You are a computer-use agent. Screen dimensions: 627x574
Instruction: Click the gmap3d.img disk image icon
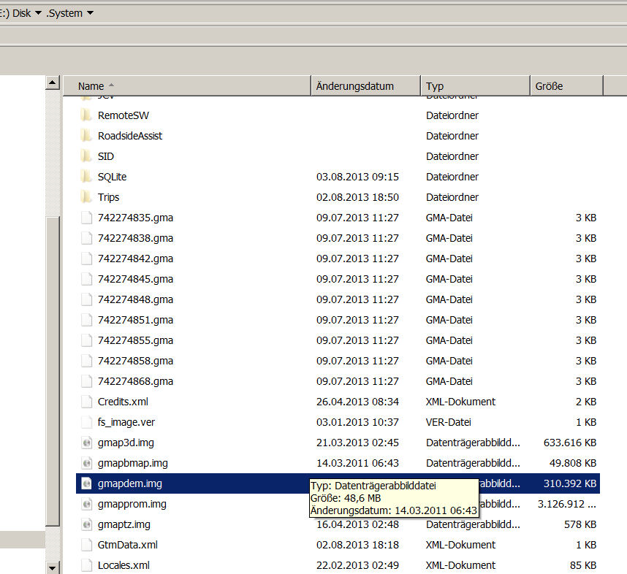tap(85, 443)
